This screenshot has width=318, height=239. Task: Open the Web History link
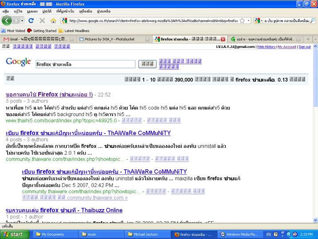tap(266, 47)
